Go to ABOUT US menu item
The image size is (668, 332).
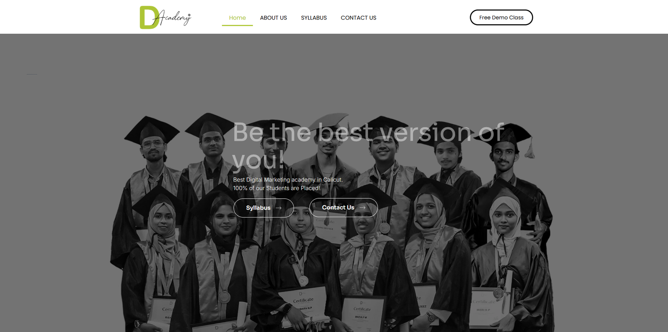click(x=273, y=18)
